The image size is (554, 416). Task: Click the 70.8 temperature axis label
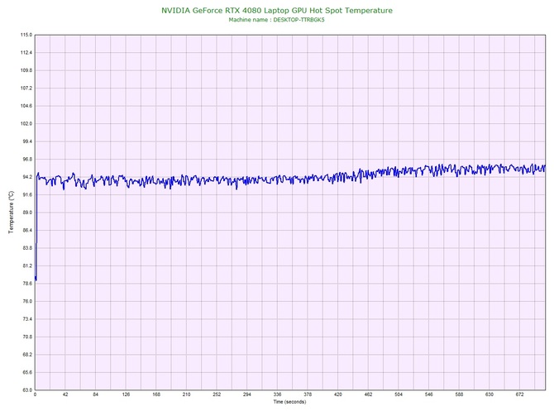point(27,337)
